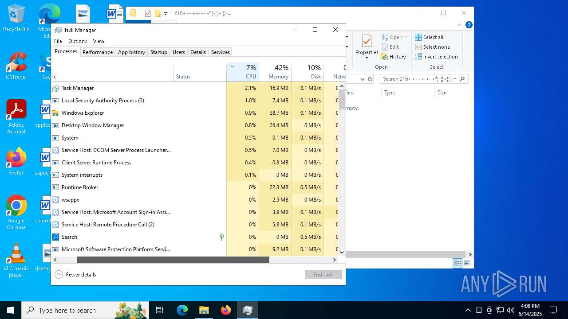568x319 pixels.
Task: Open the Explorer address bar history dropdown
Action: pyautogui.click(x=362, y=79)
